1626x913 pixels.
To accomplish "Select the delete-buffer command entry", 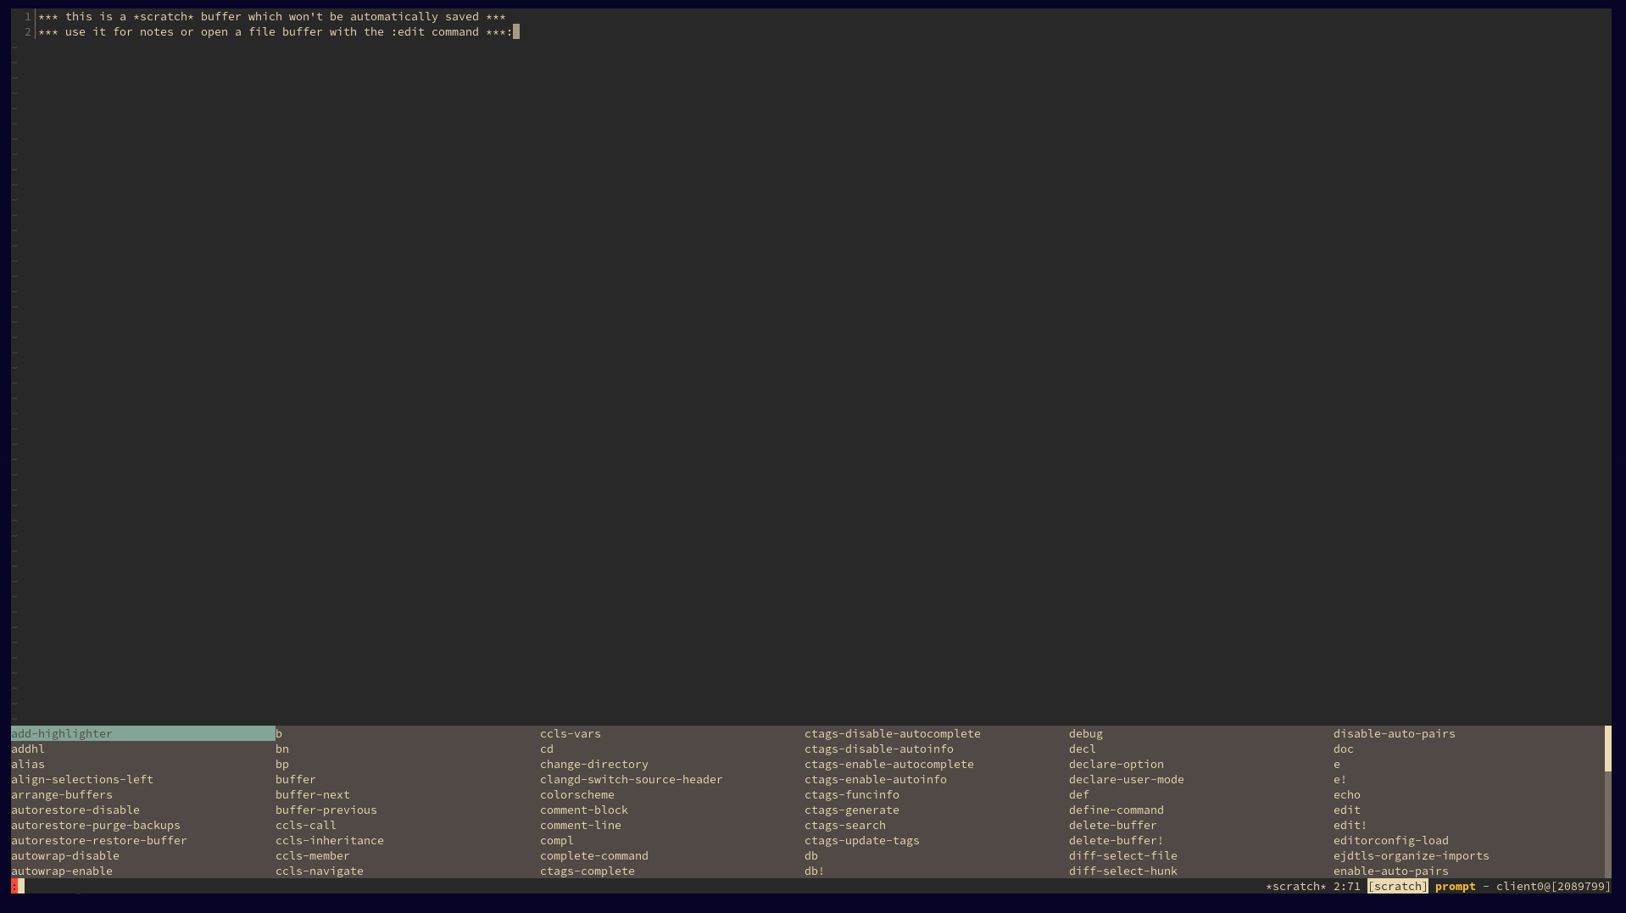I will pyautogui.click(x=1112, y=825).
